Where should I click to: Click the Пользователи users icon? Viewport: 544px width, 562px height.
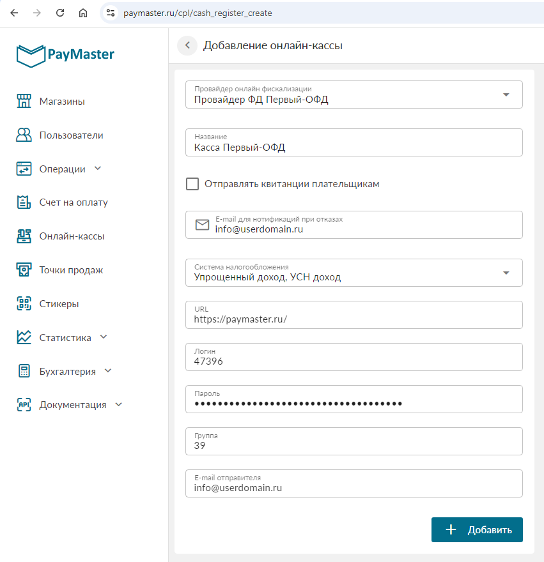coord(24,135)
